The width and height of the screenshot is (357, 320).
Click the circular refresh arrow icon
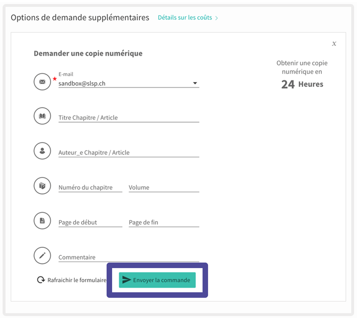[x=41, y=280]
